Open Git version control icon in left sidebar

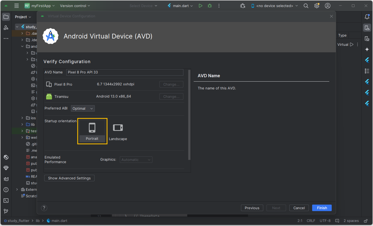6,211
